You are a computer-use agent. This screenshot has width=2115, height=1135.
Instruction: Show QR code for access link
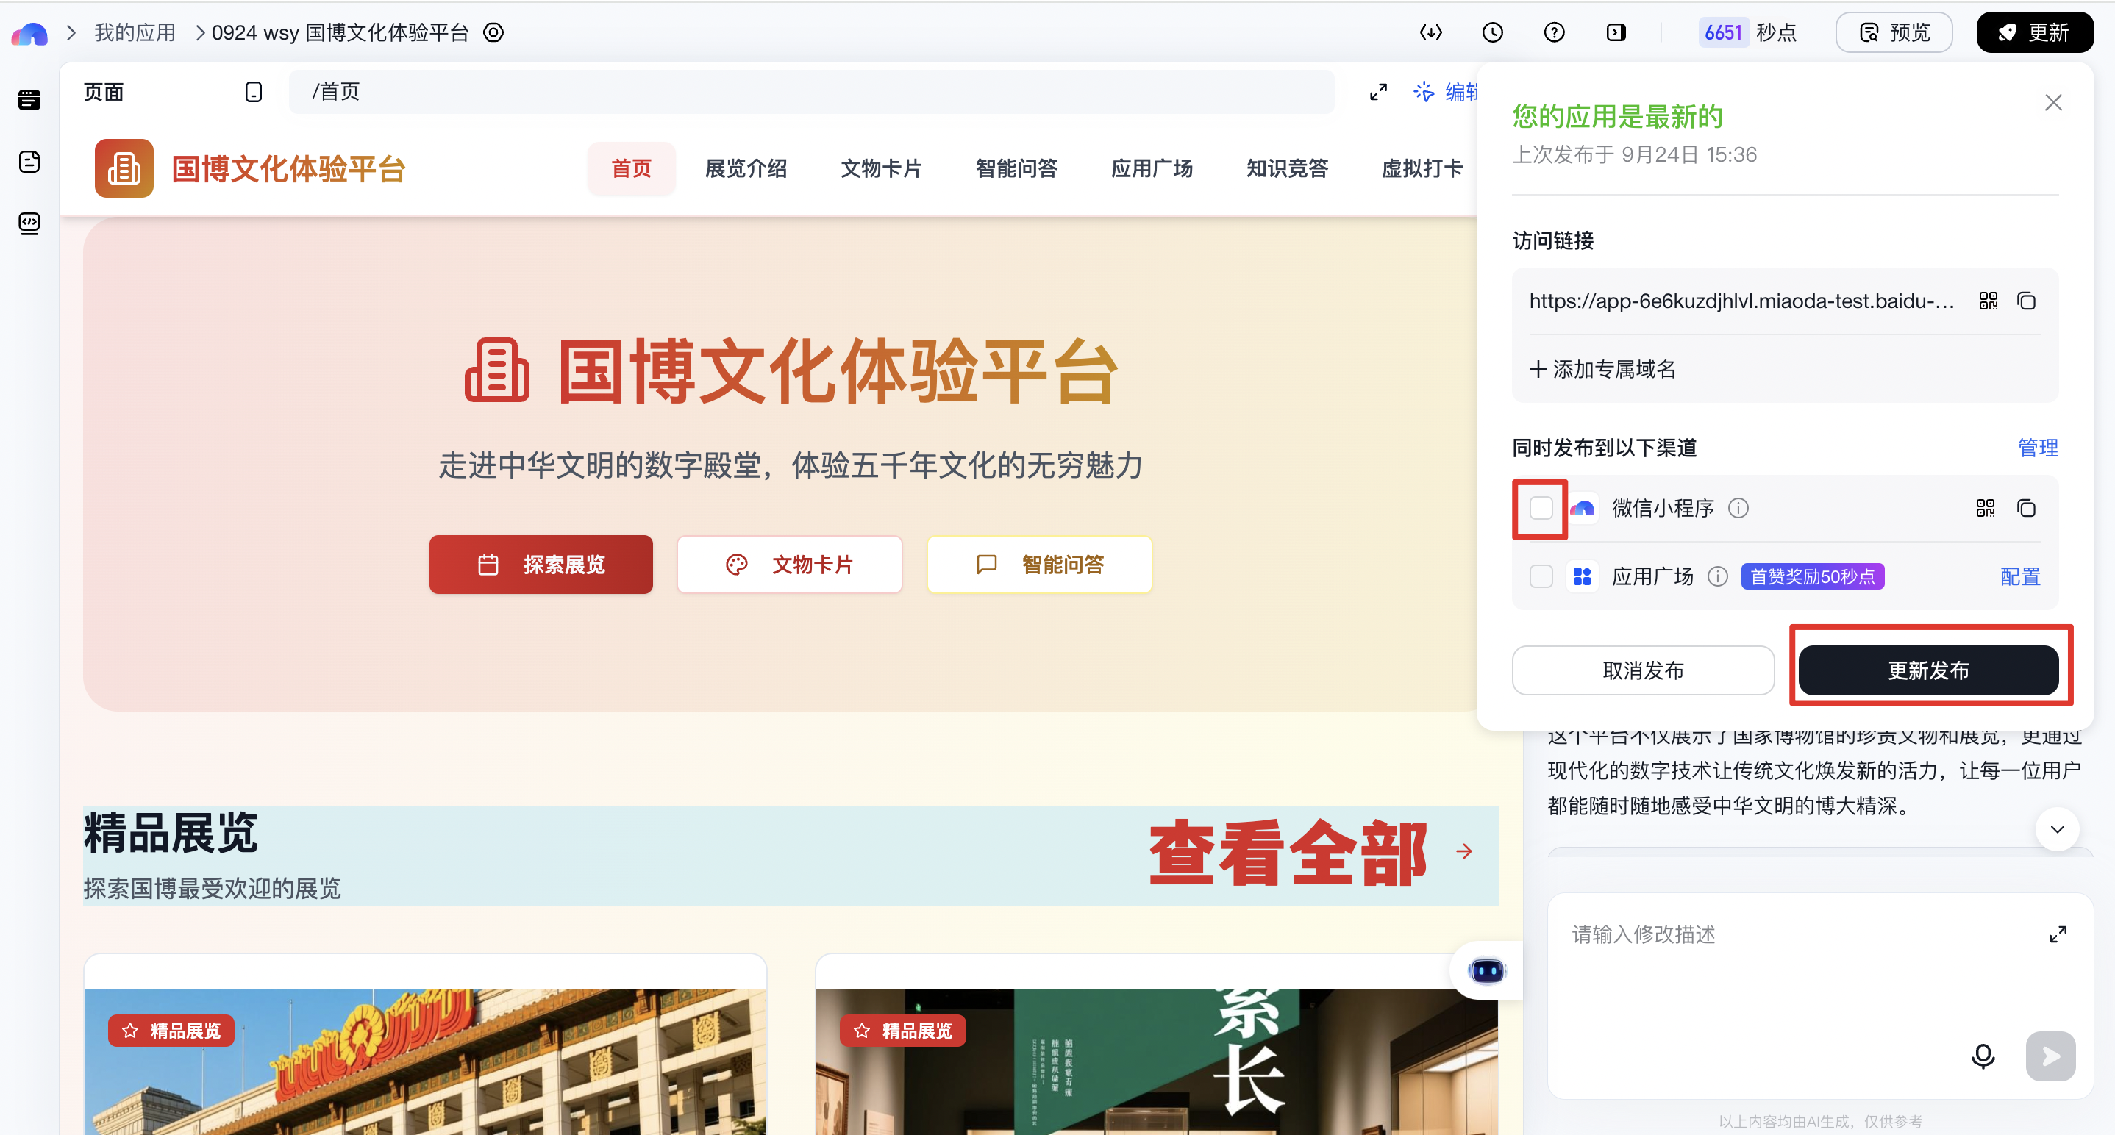click(x=1988, y=301)
